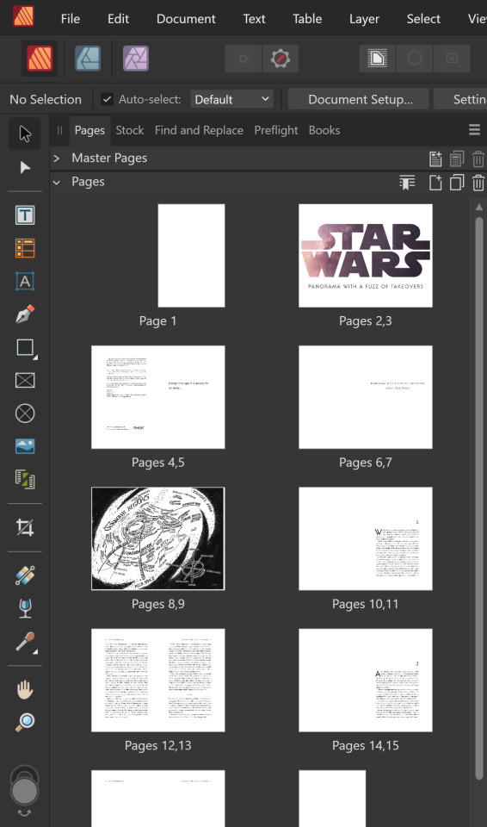487x827 pixels.
Task: Switch to Publisher persona
Action: 40,58
